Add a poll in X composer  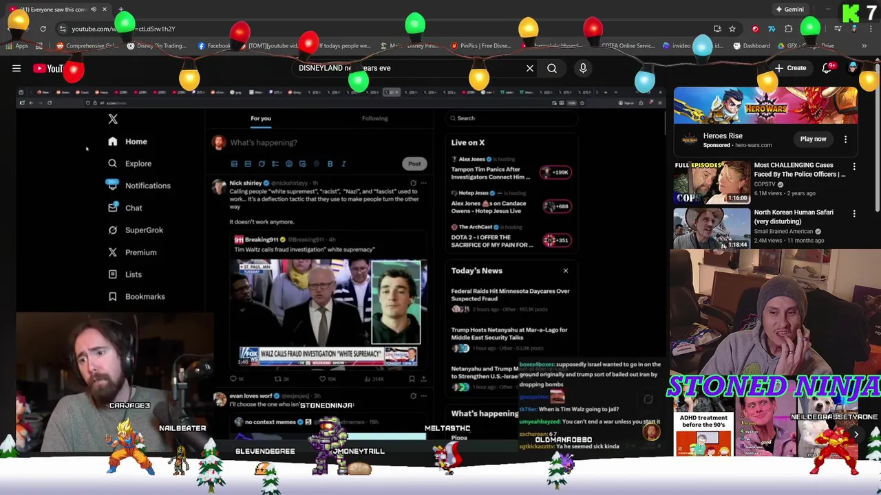[x=275, y=164]
